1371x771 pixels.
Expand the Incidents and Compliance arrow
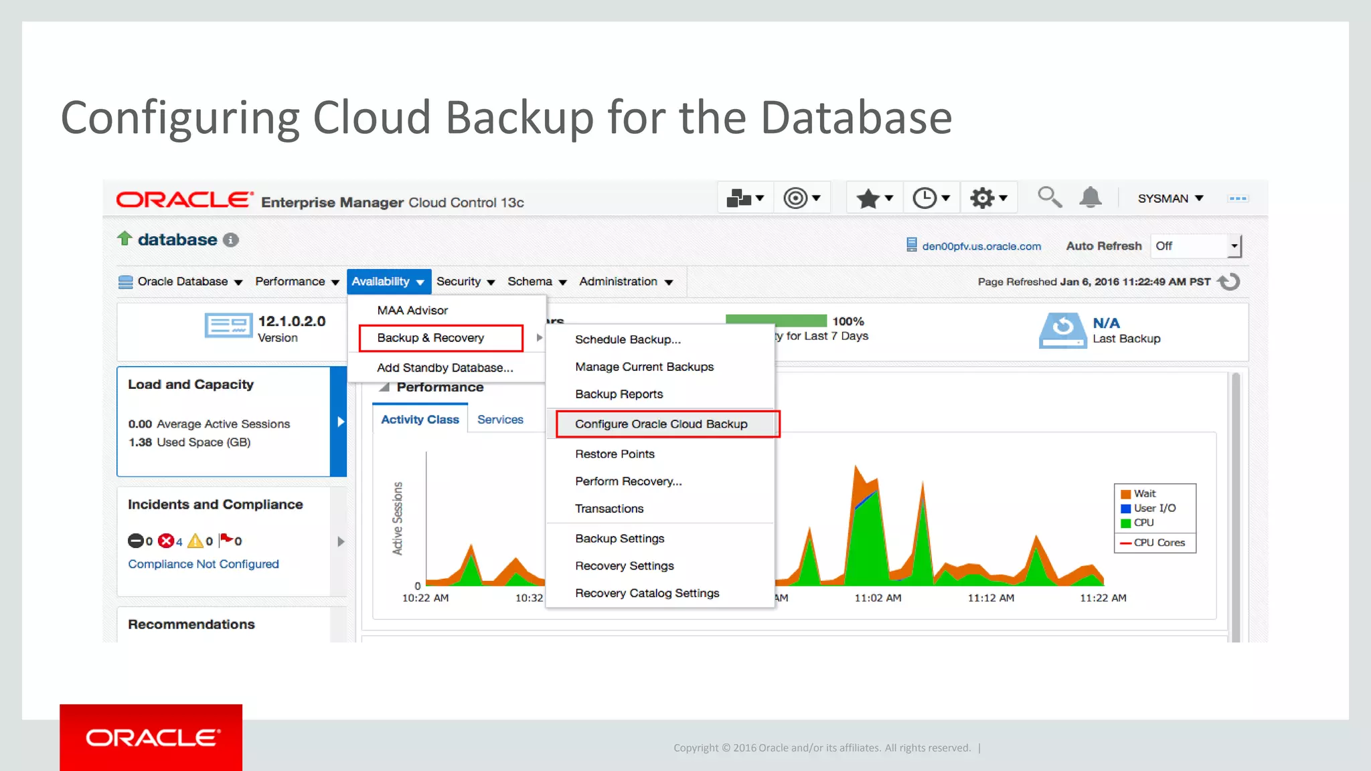pos(341,541)
